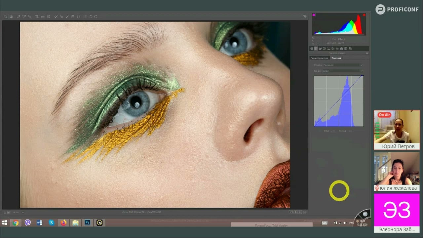Viewport: 423px width, 238px height.
Task: Open the Detail sharpening panel
Action: pyautogui.click(x=320, y=48)
